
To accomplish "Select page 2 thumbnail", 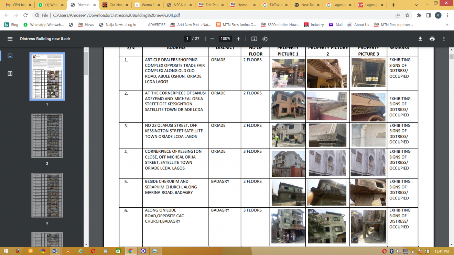I will click(47, 136).
